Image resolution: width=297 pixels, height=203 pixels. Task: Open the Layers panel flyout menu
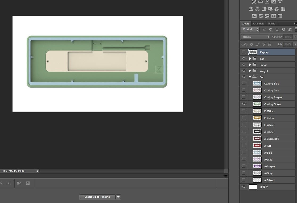coord(295,24)
